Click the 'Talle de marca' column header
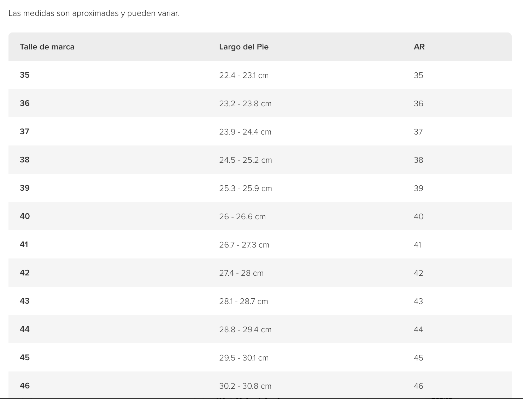Viewport: 523px width, 399px height. 47,47
